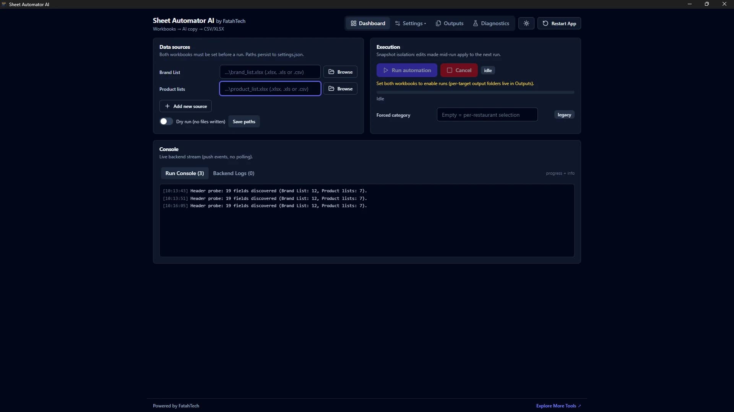Click the execution progress bar
734x412 pixels.
[475, 92]
